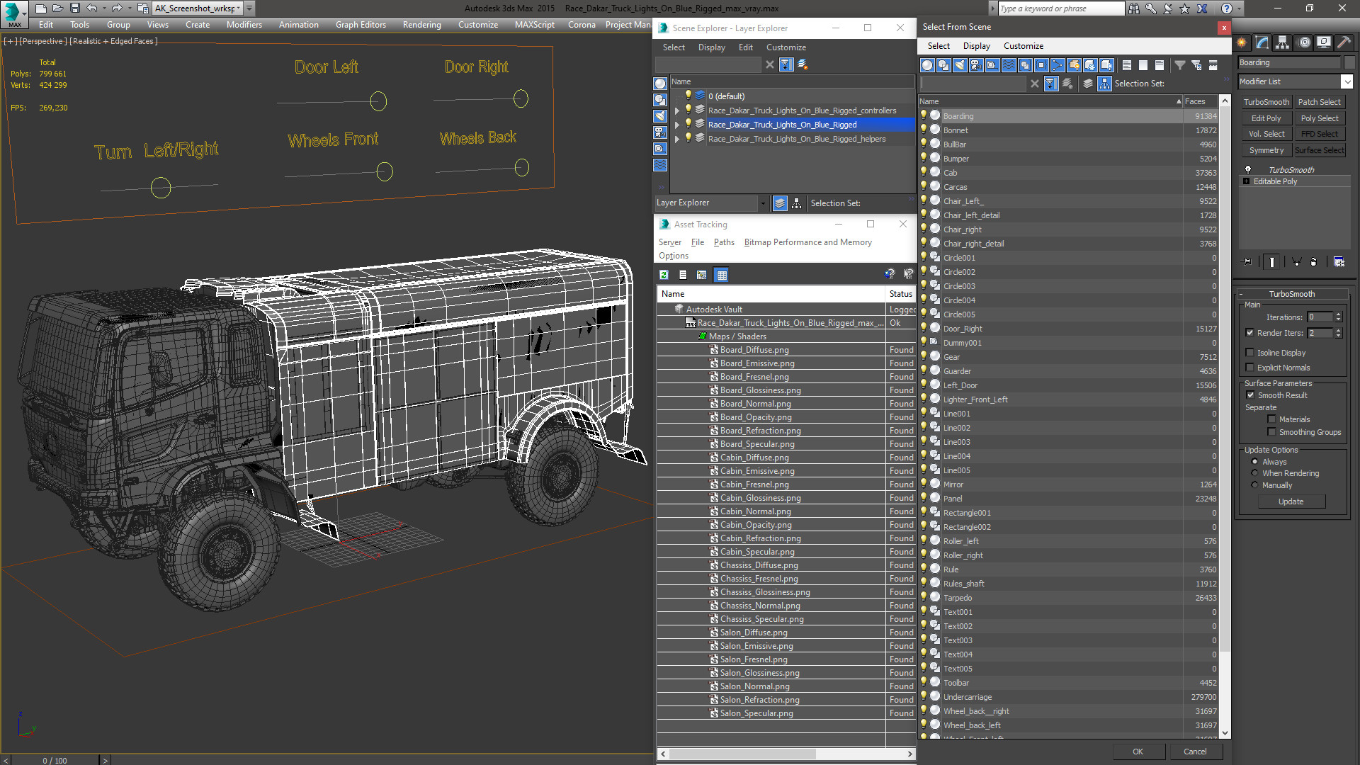Increase Iterations spinner value
Viewport: 1360px width, 765px height.
(x=1339, y=314)
